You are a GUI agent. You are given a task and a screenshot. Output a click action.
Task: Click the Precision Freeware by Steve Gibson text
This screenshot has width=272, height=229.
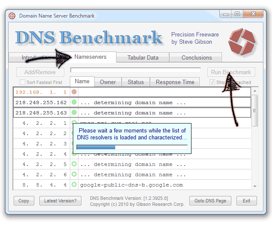pos(195,38)
